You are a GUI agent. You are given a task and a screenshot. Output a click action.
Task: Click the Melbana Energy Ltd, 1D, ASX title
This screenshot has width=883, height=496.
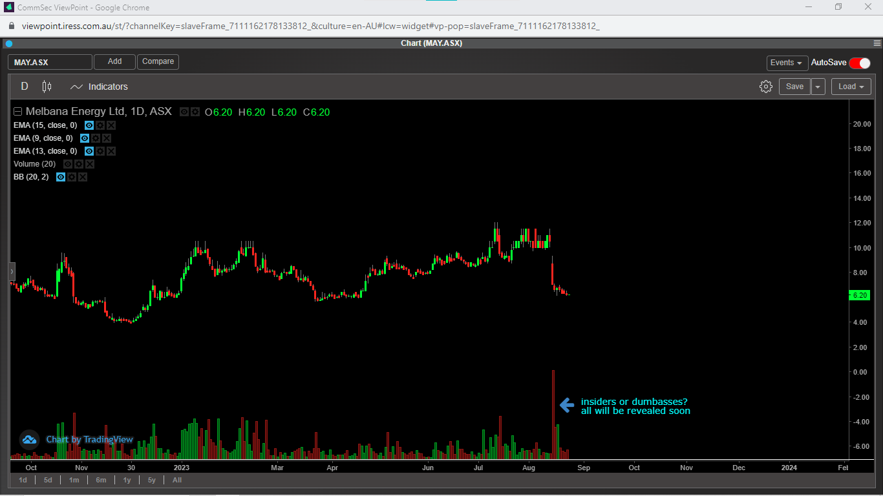99,112
